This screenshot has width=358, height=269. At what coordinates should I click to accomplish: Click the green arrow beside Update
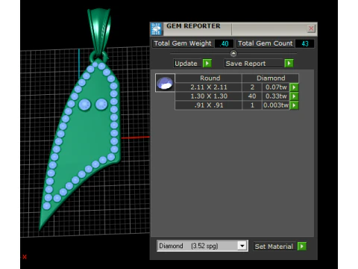tap(207, 64)
